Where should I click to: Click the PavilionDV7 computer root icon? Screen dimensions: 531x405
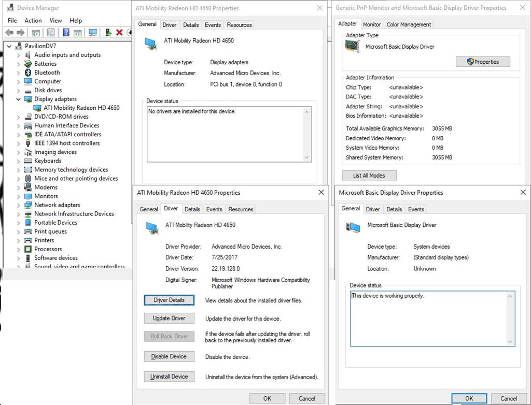pyautogui.click(x=19, y=46)
